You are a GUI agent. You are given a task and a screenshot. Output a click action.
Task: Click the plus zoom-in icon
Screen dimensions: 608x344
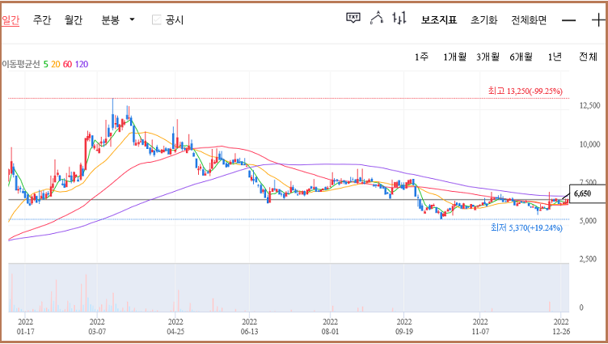coord(598,19)
